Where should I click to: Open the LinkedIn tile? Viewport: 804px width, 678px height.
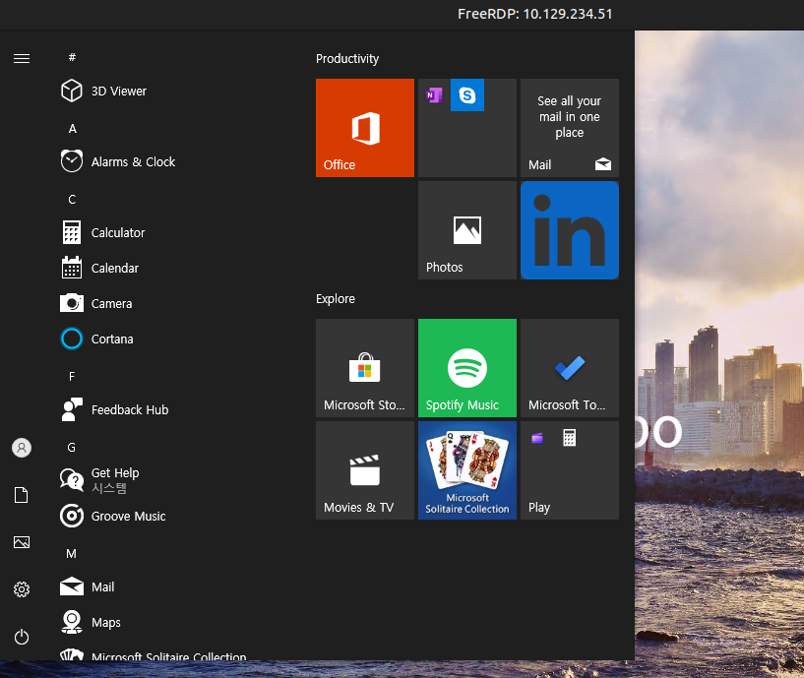point(569,230)
